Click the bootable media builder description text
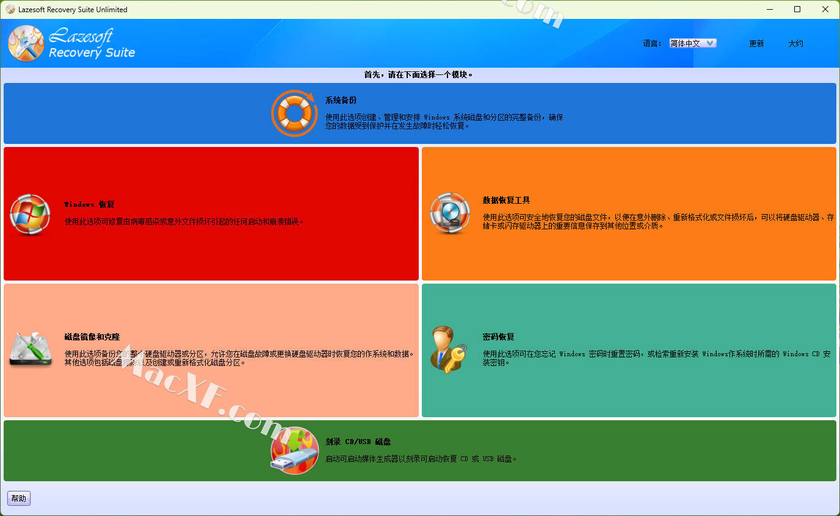840x516 pixels. tap(421, 459)
